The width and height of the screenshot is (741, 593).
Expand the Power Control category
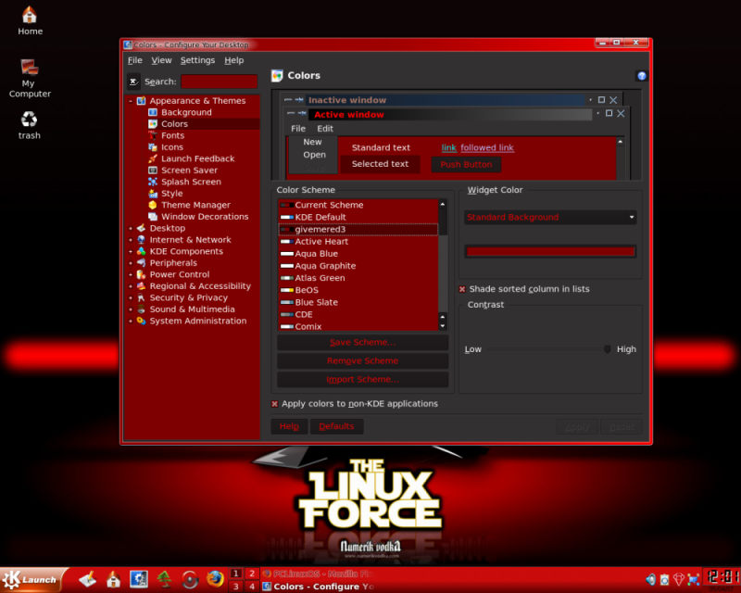(131, 274)
